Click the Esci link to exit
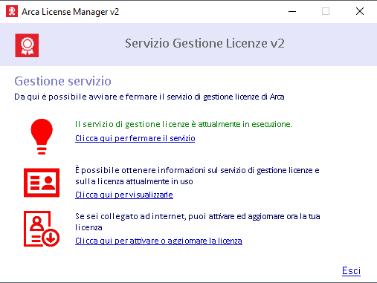This screenshot has height=283, width=377. click(x=351, y=270)
